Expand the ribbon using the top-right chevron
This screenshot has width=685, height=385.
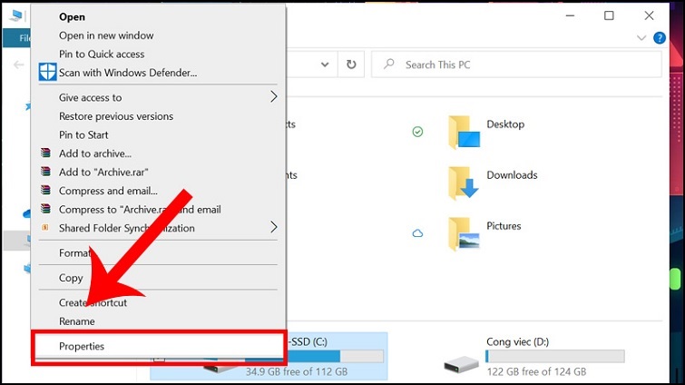coord(641,38)
